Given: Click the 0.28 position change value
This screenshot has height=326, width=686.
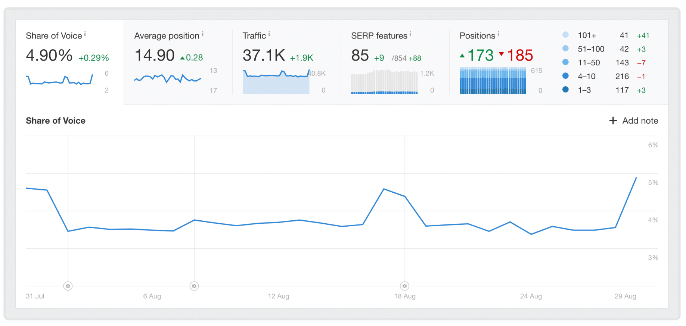Looking at the screenshot, I should (195, 58).
